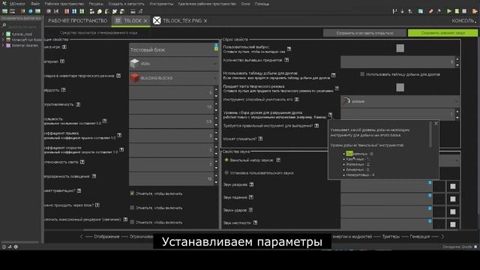The width and height of the screenshot is (480, 270).
Task: Click the creative pick item selector square
Action: pos(400,88)
